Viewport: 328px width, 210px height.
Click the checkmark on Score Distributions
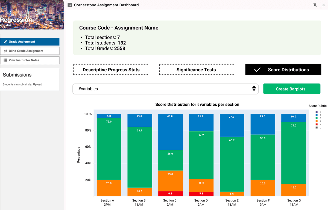(257, 69)
